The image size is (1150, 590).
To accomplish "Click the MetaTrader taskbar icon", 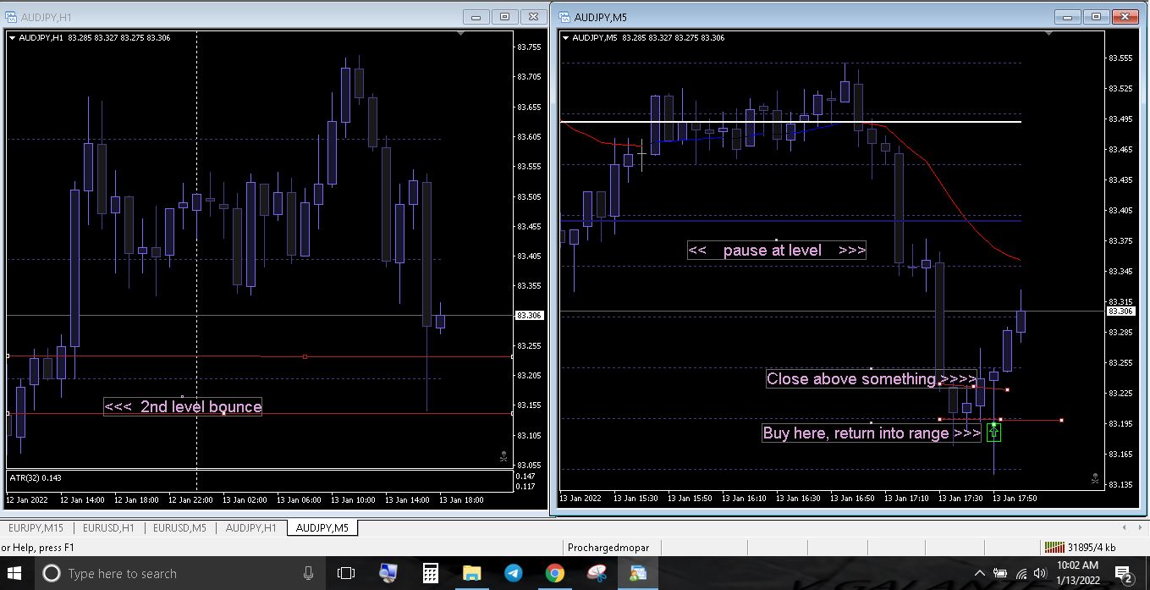I will pyautogui.click(x=638, y=573).
